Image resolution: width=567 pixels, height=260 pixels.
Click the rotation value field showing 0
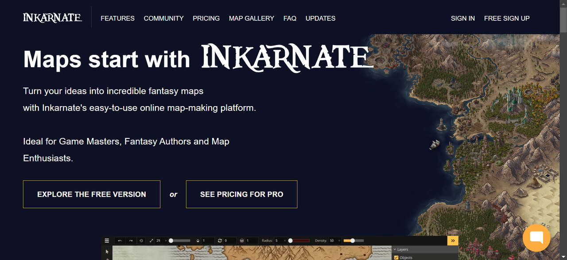coord(229,241)
